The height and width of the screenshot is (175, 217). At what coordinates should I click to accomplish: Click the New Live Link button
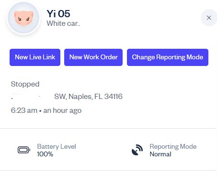point(35,57)
